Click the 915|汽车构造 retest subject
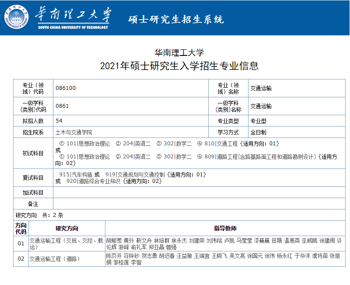This screenshot has height=285, width=350. (76, 175)
